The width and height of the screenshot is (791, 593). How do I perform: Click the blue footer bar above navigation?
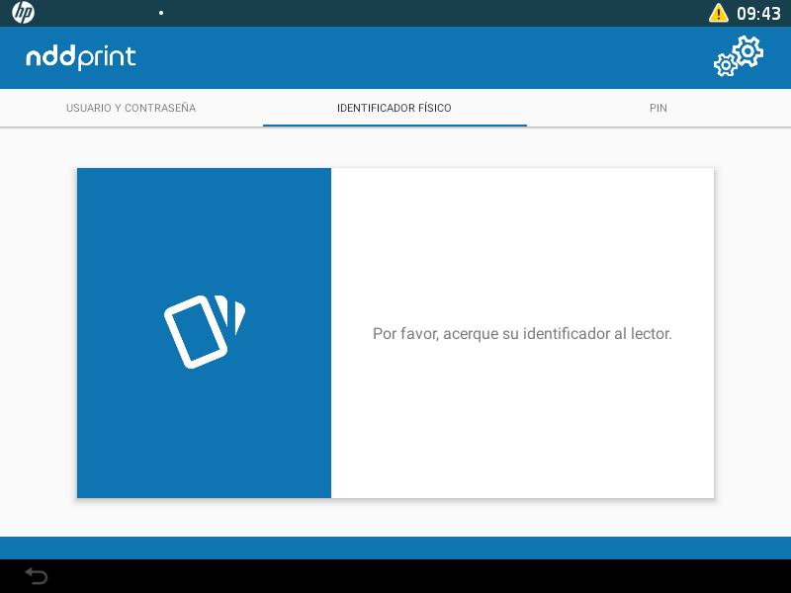(395, 548)
